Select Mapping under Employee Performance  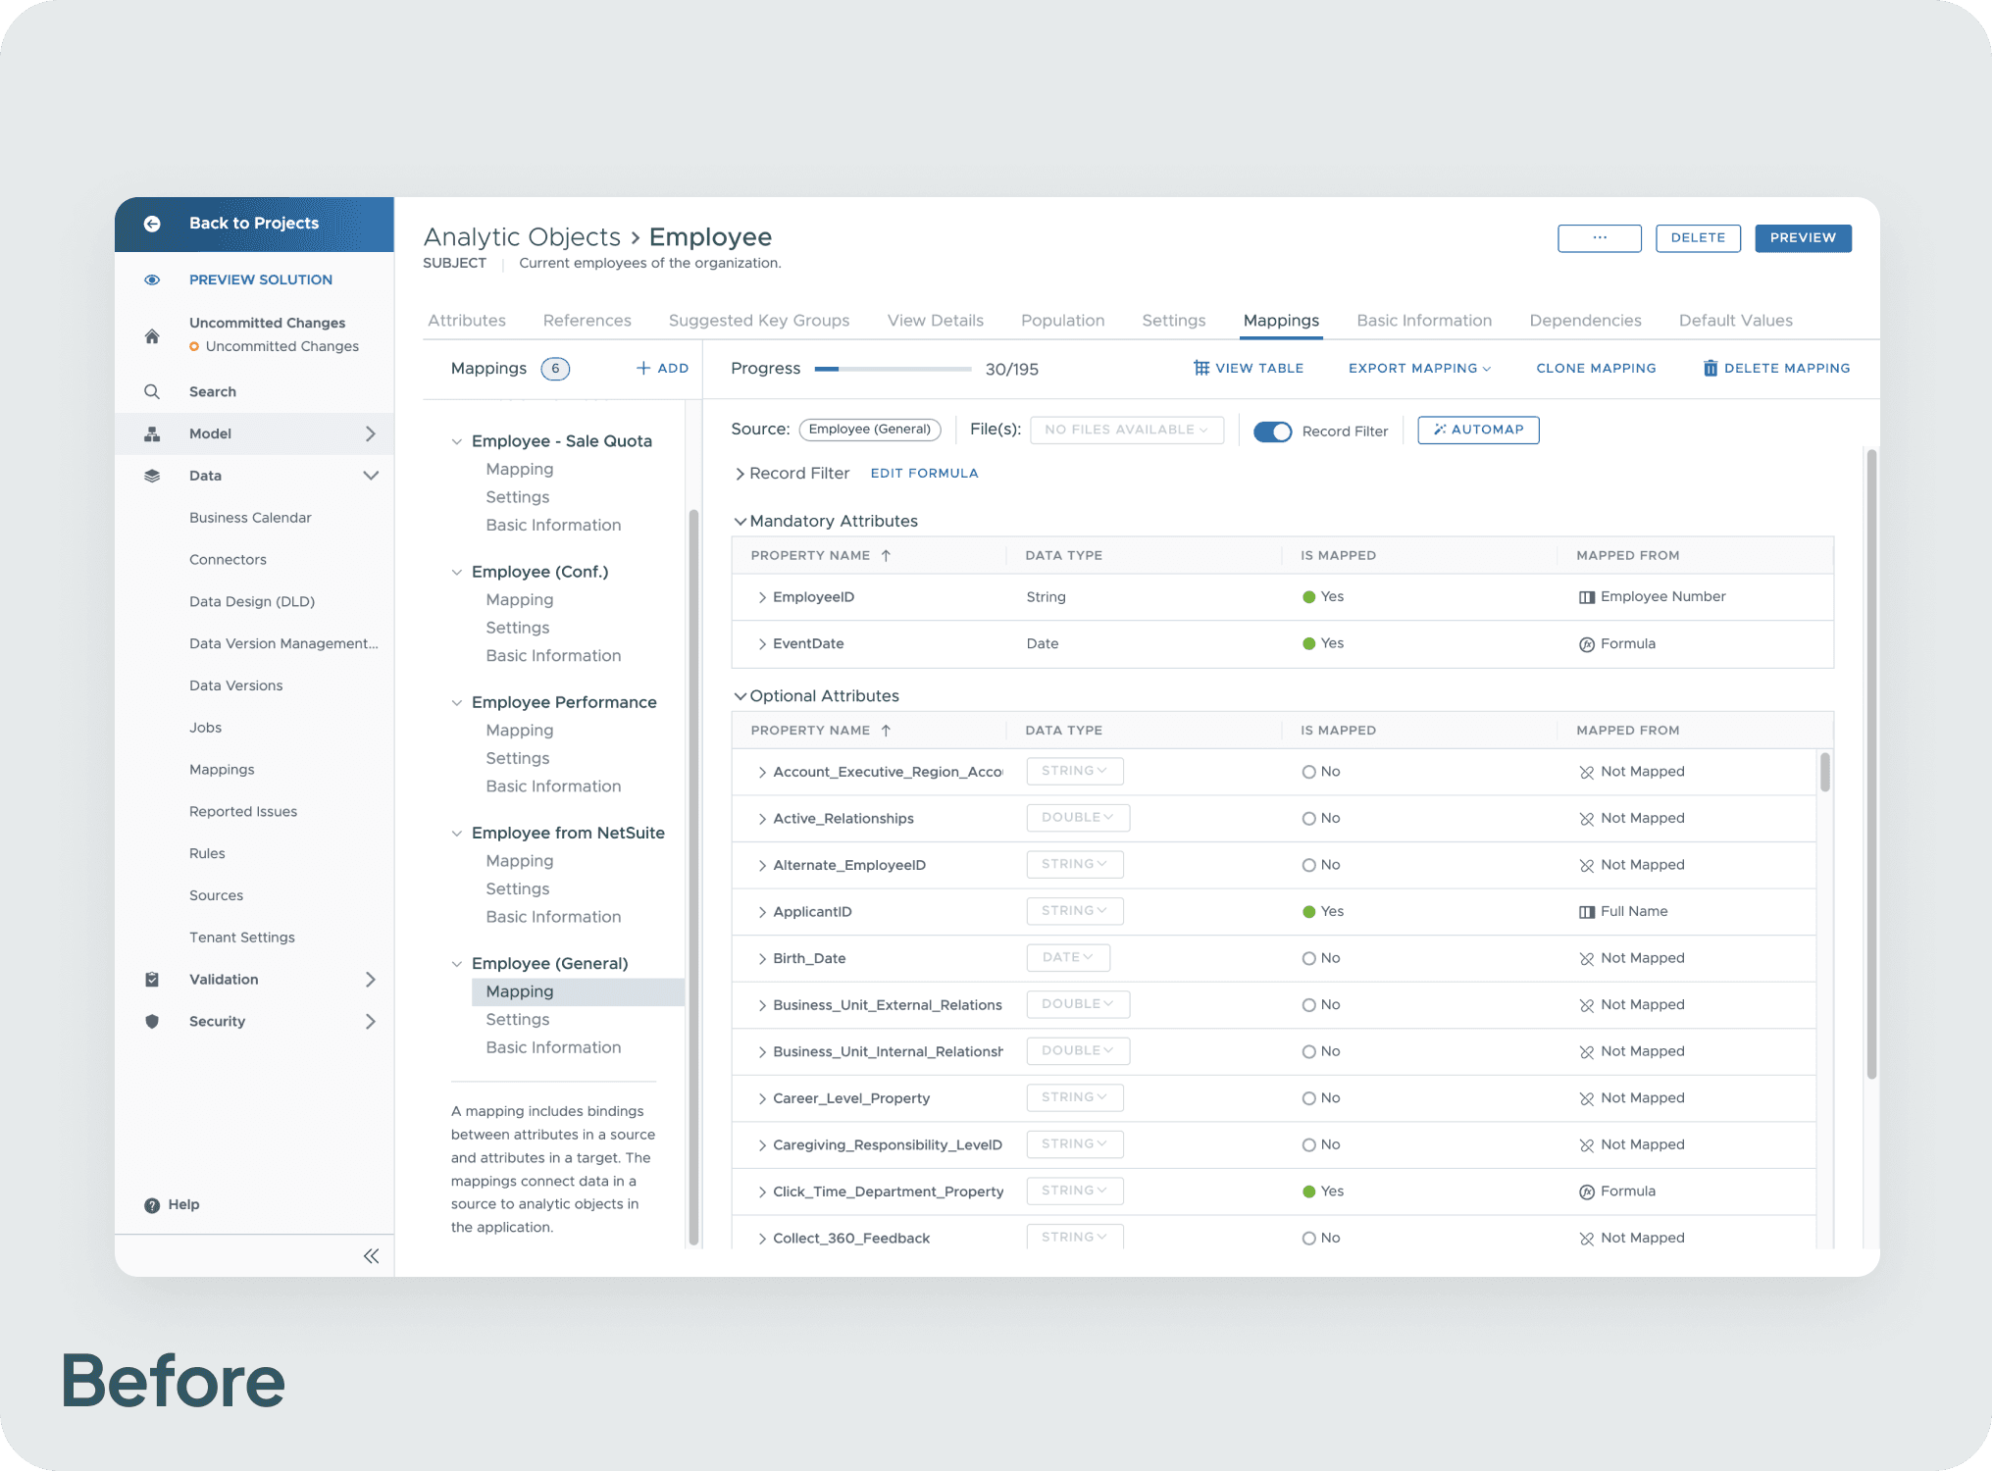click(x=520, y=731)
